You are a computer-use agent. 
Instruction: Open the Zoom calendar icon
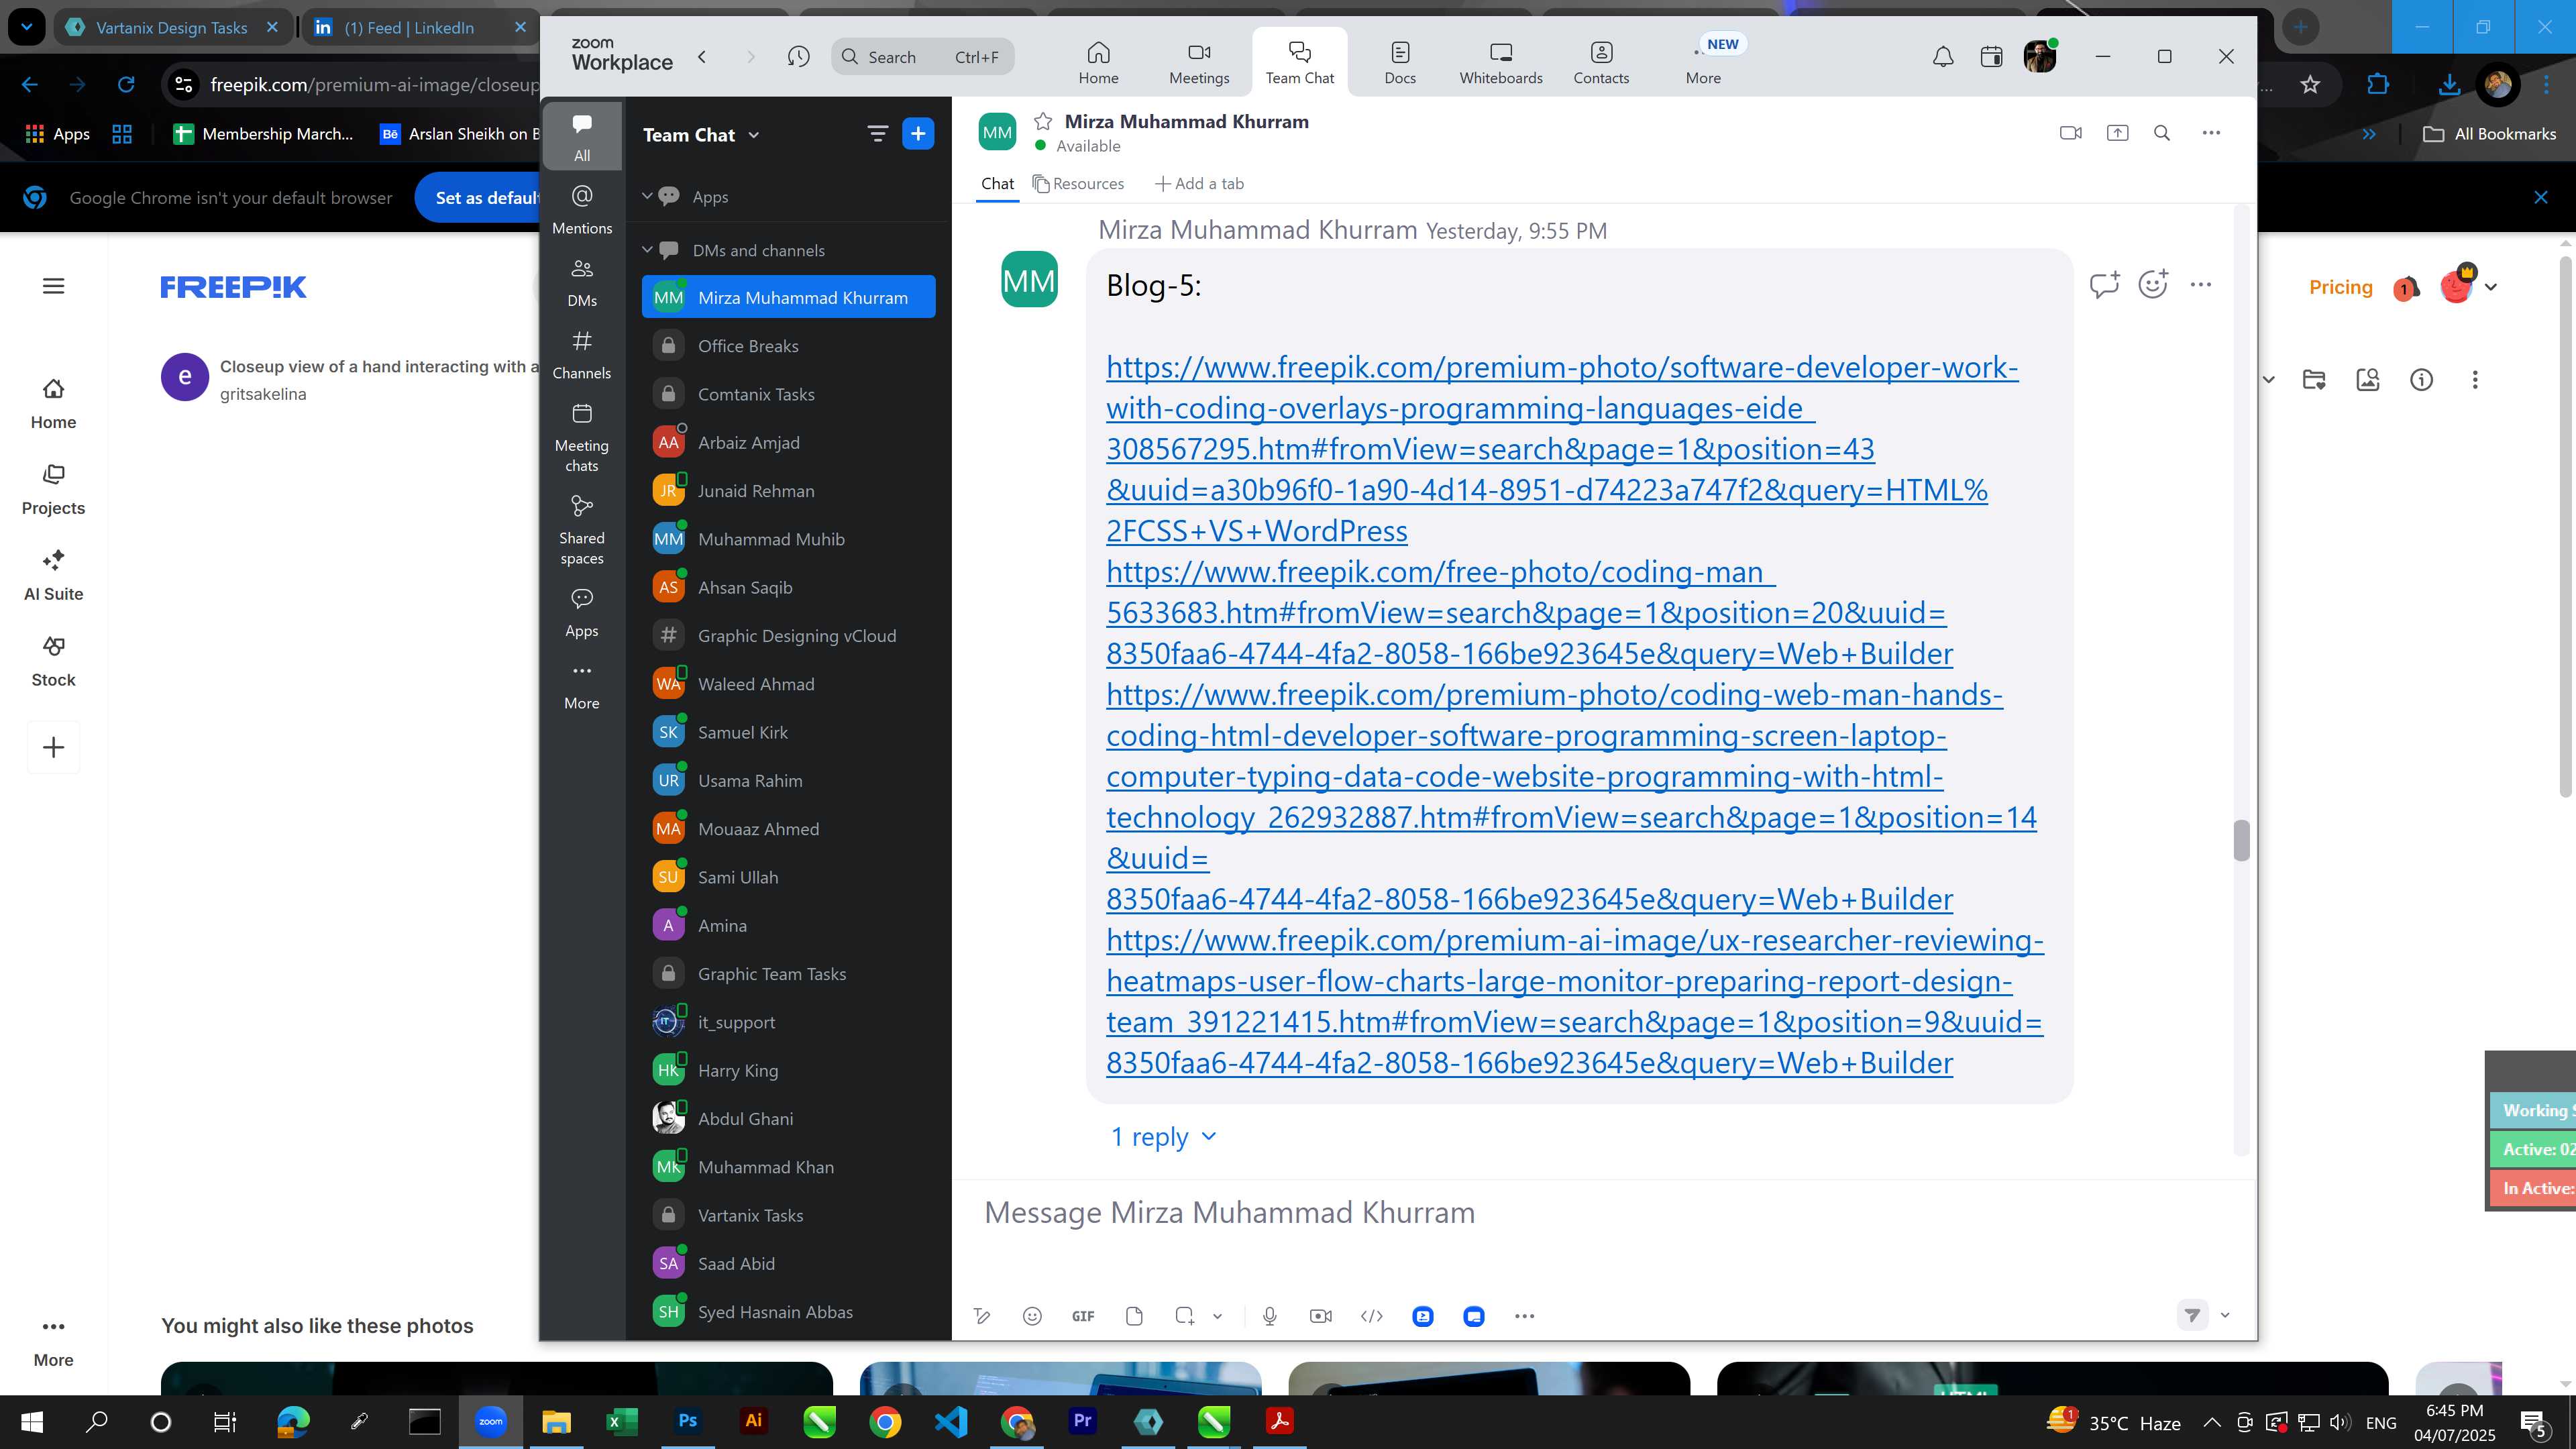click(x=1991, y=57)
